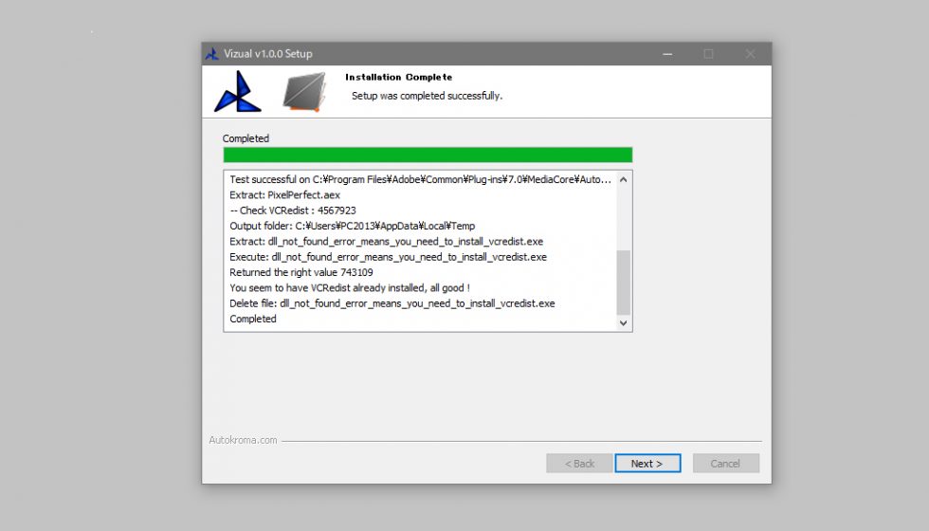Close the Vizual Setup window
The image size is (929, 531).
[x=750, y=54]
